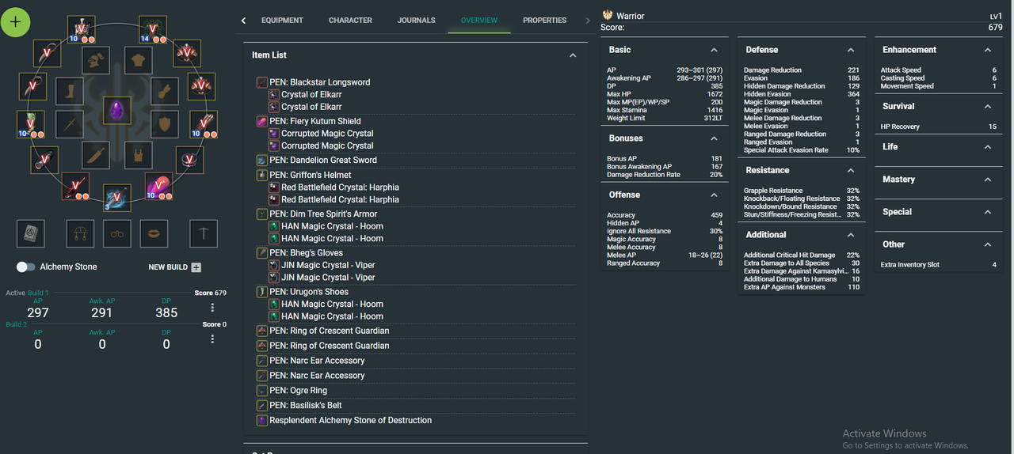1014x454 pixels.
Task: Open the balance scales icon slot
Action: (80, 233)
